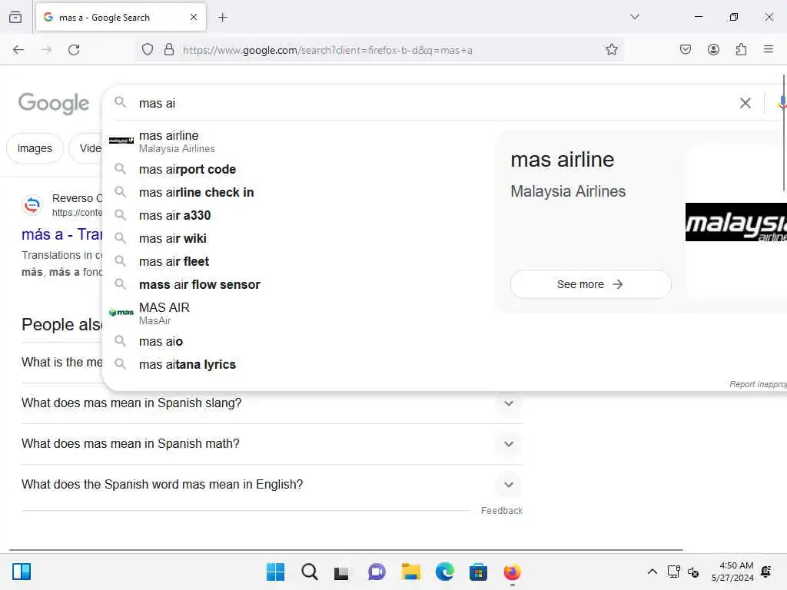Select 'mas aitana lyrics' suggestion
This screenshot has height=590, width=787.
[x=299, y=365]
